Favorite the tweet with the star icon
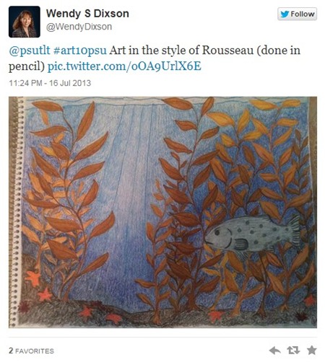Viewport: 325px width, 362px height. coord(312,350)
